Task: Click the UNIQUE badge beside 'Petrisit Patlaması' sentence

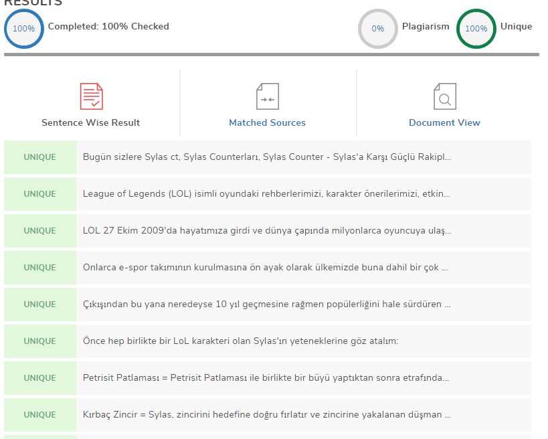Action: [x=40, y=378]
